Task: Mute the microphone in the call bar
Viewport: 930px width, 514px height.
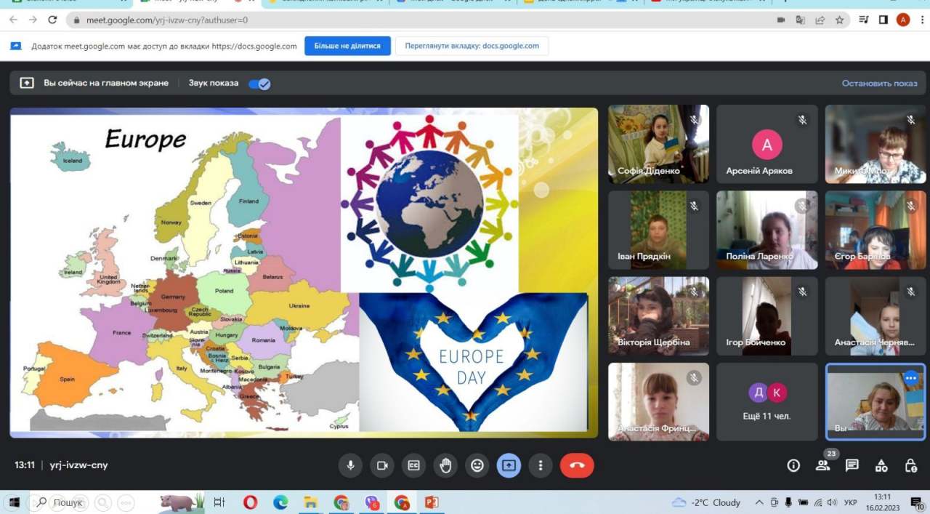Action: (350, 465)
